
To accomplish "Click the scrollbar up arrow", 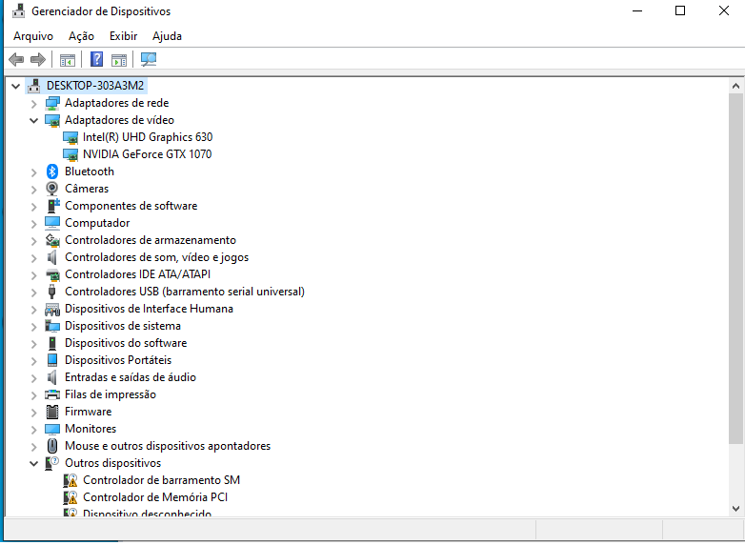I will [735, 86].
